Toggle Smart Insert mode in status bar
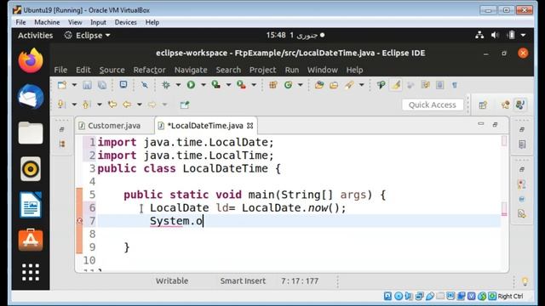The width and height of the screenshot is (545, 306). [243, 281]
